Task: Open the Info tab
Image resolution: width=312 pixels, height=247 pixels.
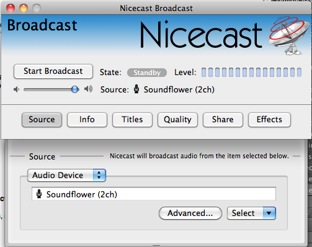Action: click(87, 120)
